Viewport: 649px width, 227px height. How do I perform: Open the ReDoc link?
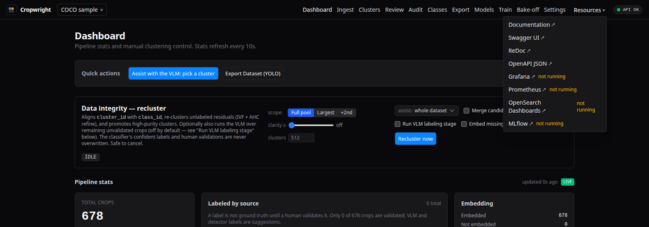pyautogui.click(x=519, y=51)
